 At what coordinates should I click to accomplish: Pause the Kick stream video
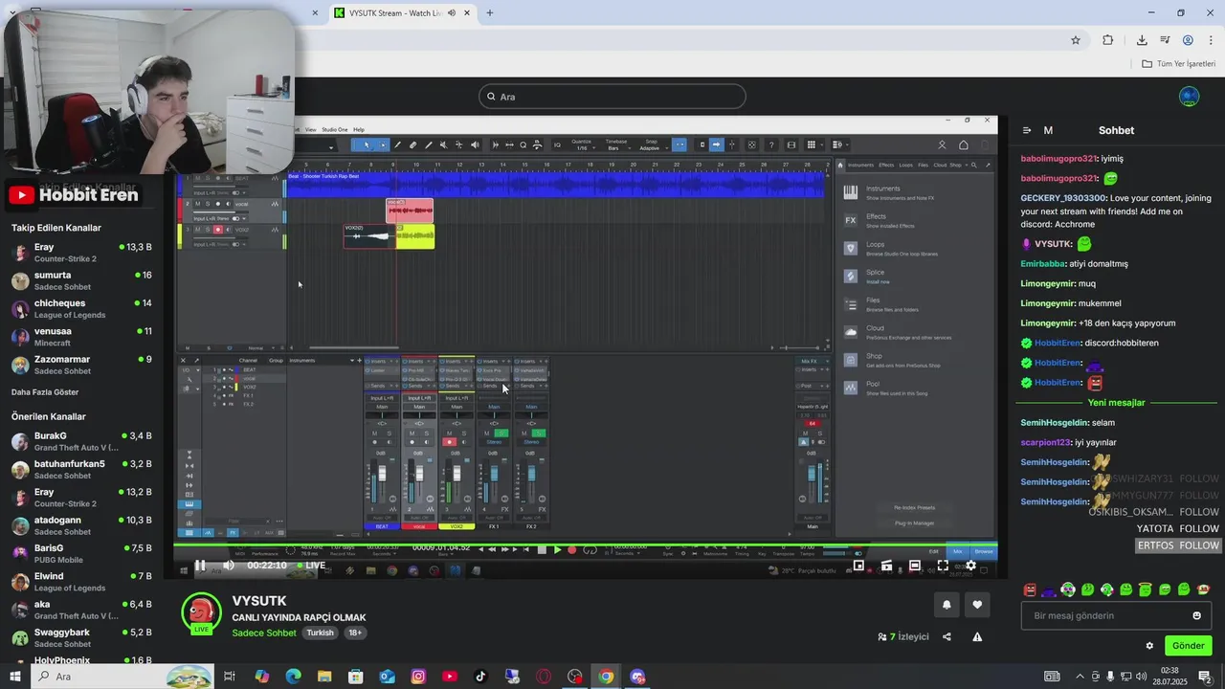click(x=200, y=566)
